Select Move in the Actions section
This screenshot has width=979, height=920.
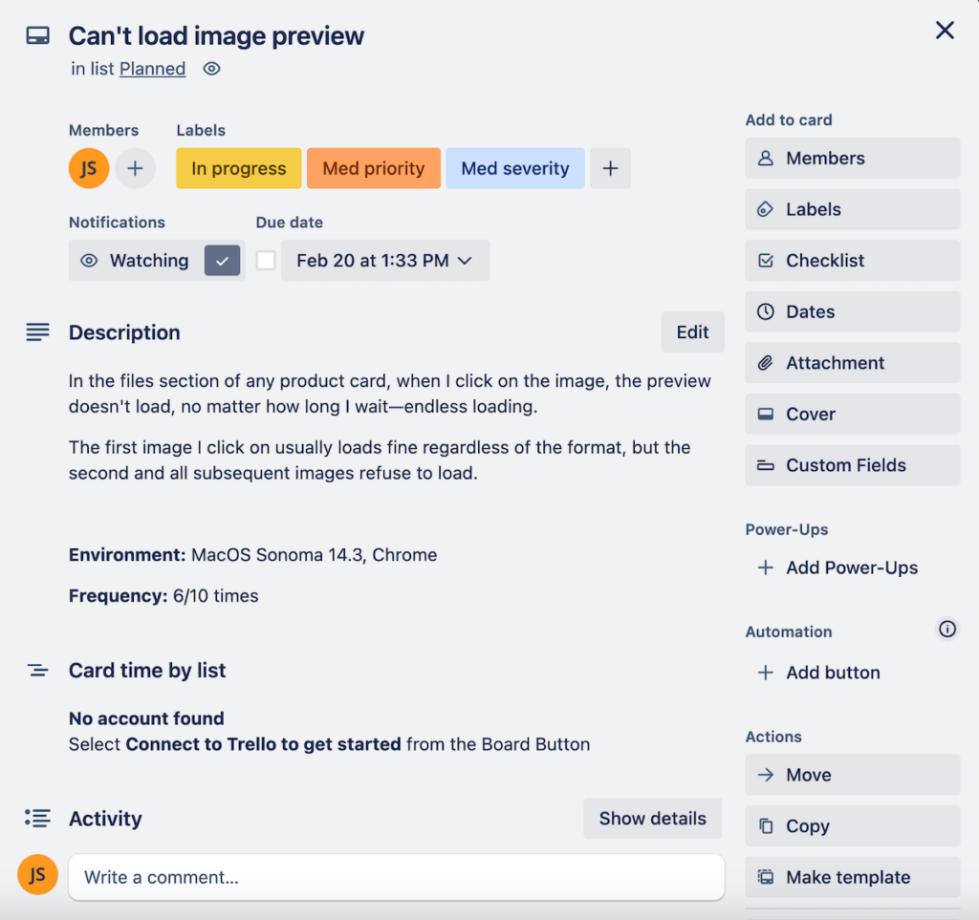tap(852, 775)
